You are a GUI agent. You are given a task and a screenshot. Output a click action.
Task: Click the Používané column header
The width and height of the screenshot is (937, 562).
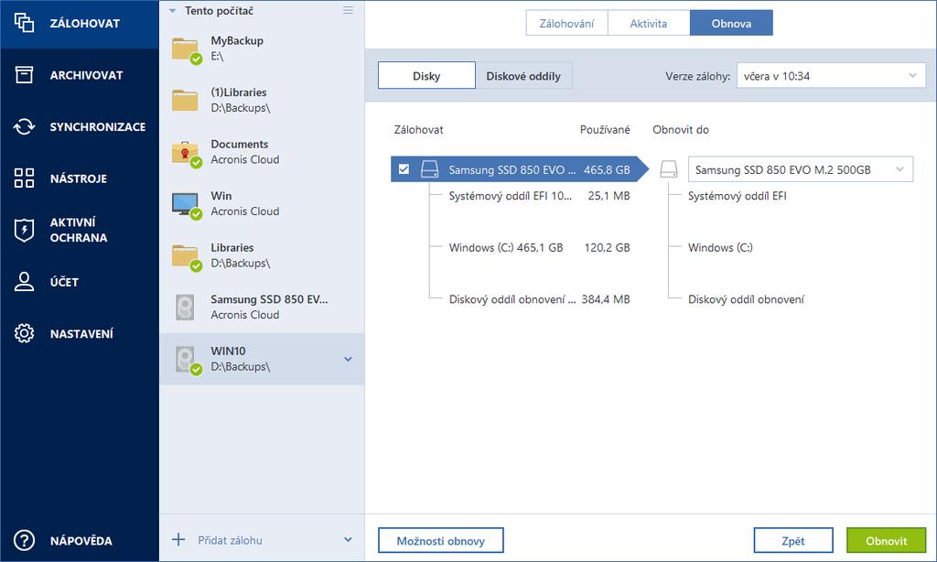coord(605,130)
